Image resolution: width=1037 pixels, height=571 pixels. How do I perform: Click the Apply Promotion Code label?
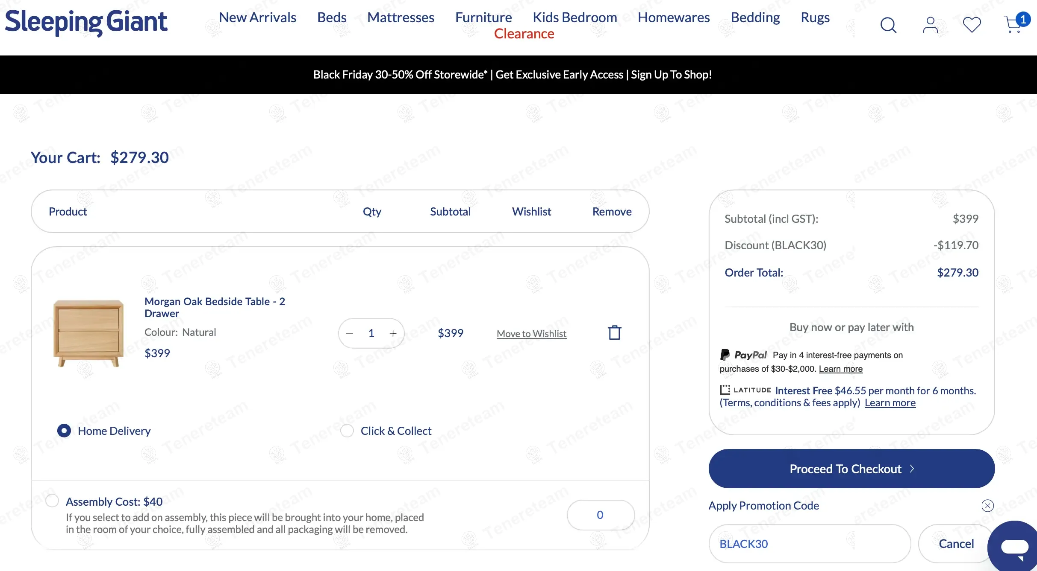[764, 506]
